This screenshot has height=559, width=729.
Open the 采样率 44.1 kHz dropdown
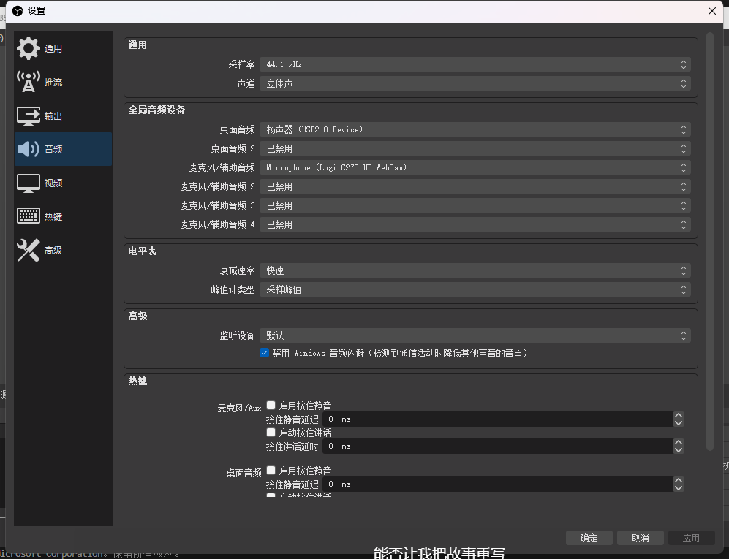click(x=474, y=64)
